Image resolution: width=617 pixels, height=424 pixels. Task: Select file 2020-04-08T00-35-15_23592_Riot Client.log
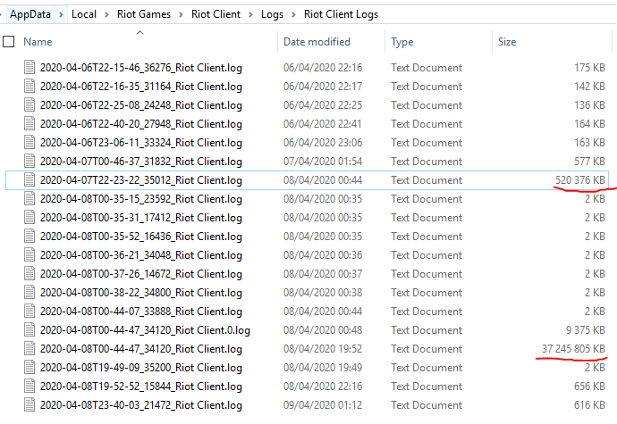141,199
